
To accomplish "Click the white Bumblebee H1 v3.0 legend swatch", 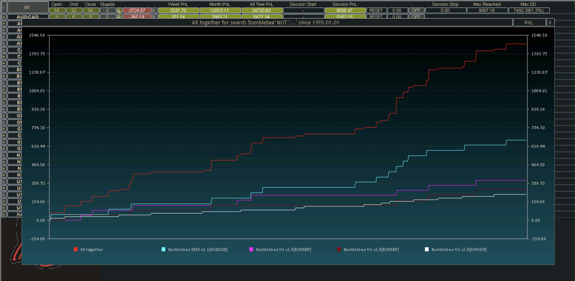I will click(427, 249).
